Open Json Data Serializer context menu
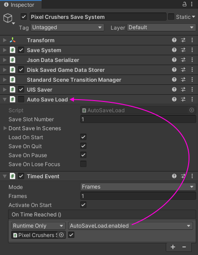198x255 pixels. [192, 60]
